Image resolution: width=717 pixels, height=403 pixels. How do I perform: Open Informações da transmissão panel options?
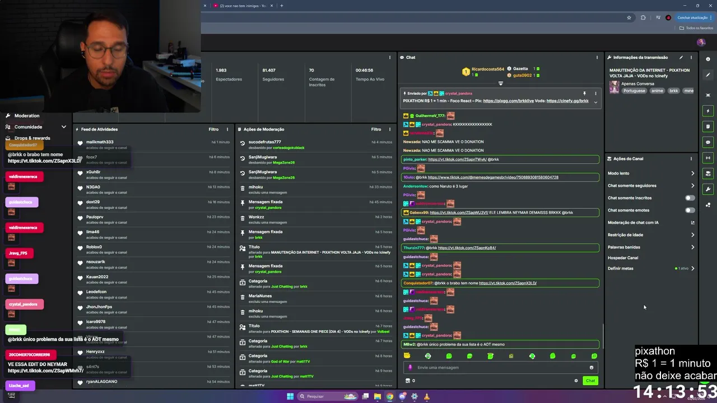pyautogui.click(x=691, y=57)
